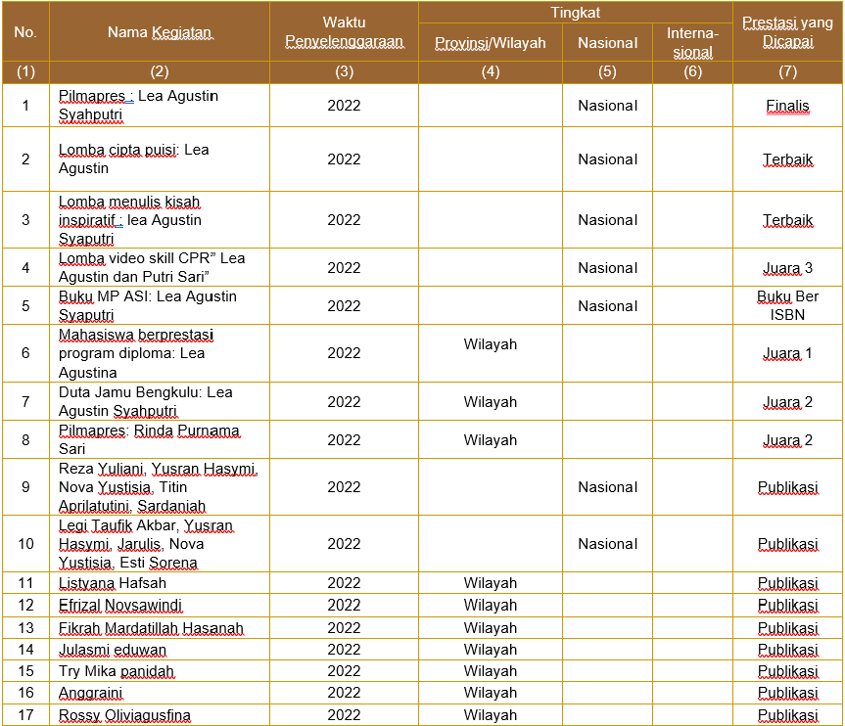Select the "Interna-sional" sub-header cell
The width and height of the screenshot is (845, 726).
[691, 43]
